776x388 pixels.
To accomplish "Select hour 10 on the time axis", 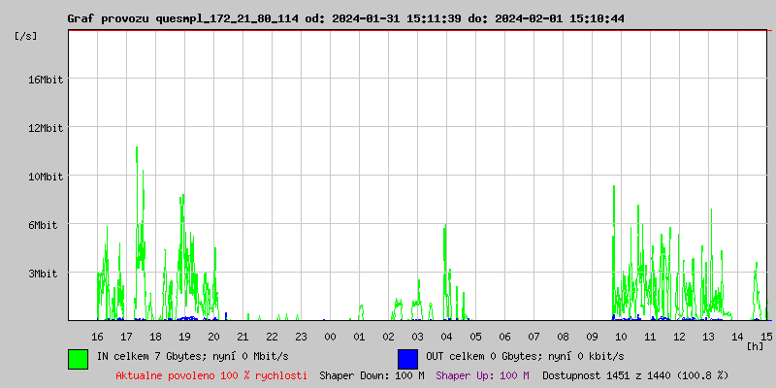I will coord(621,336).
